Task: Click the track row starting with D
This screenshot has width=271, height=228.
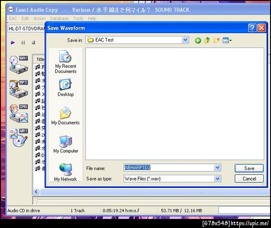Action: coord(40,155)
